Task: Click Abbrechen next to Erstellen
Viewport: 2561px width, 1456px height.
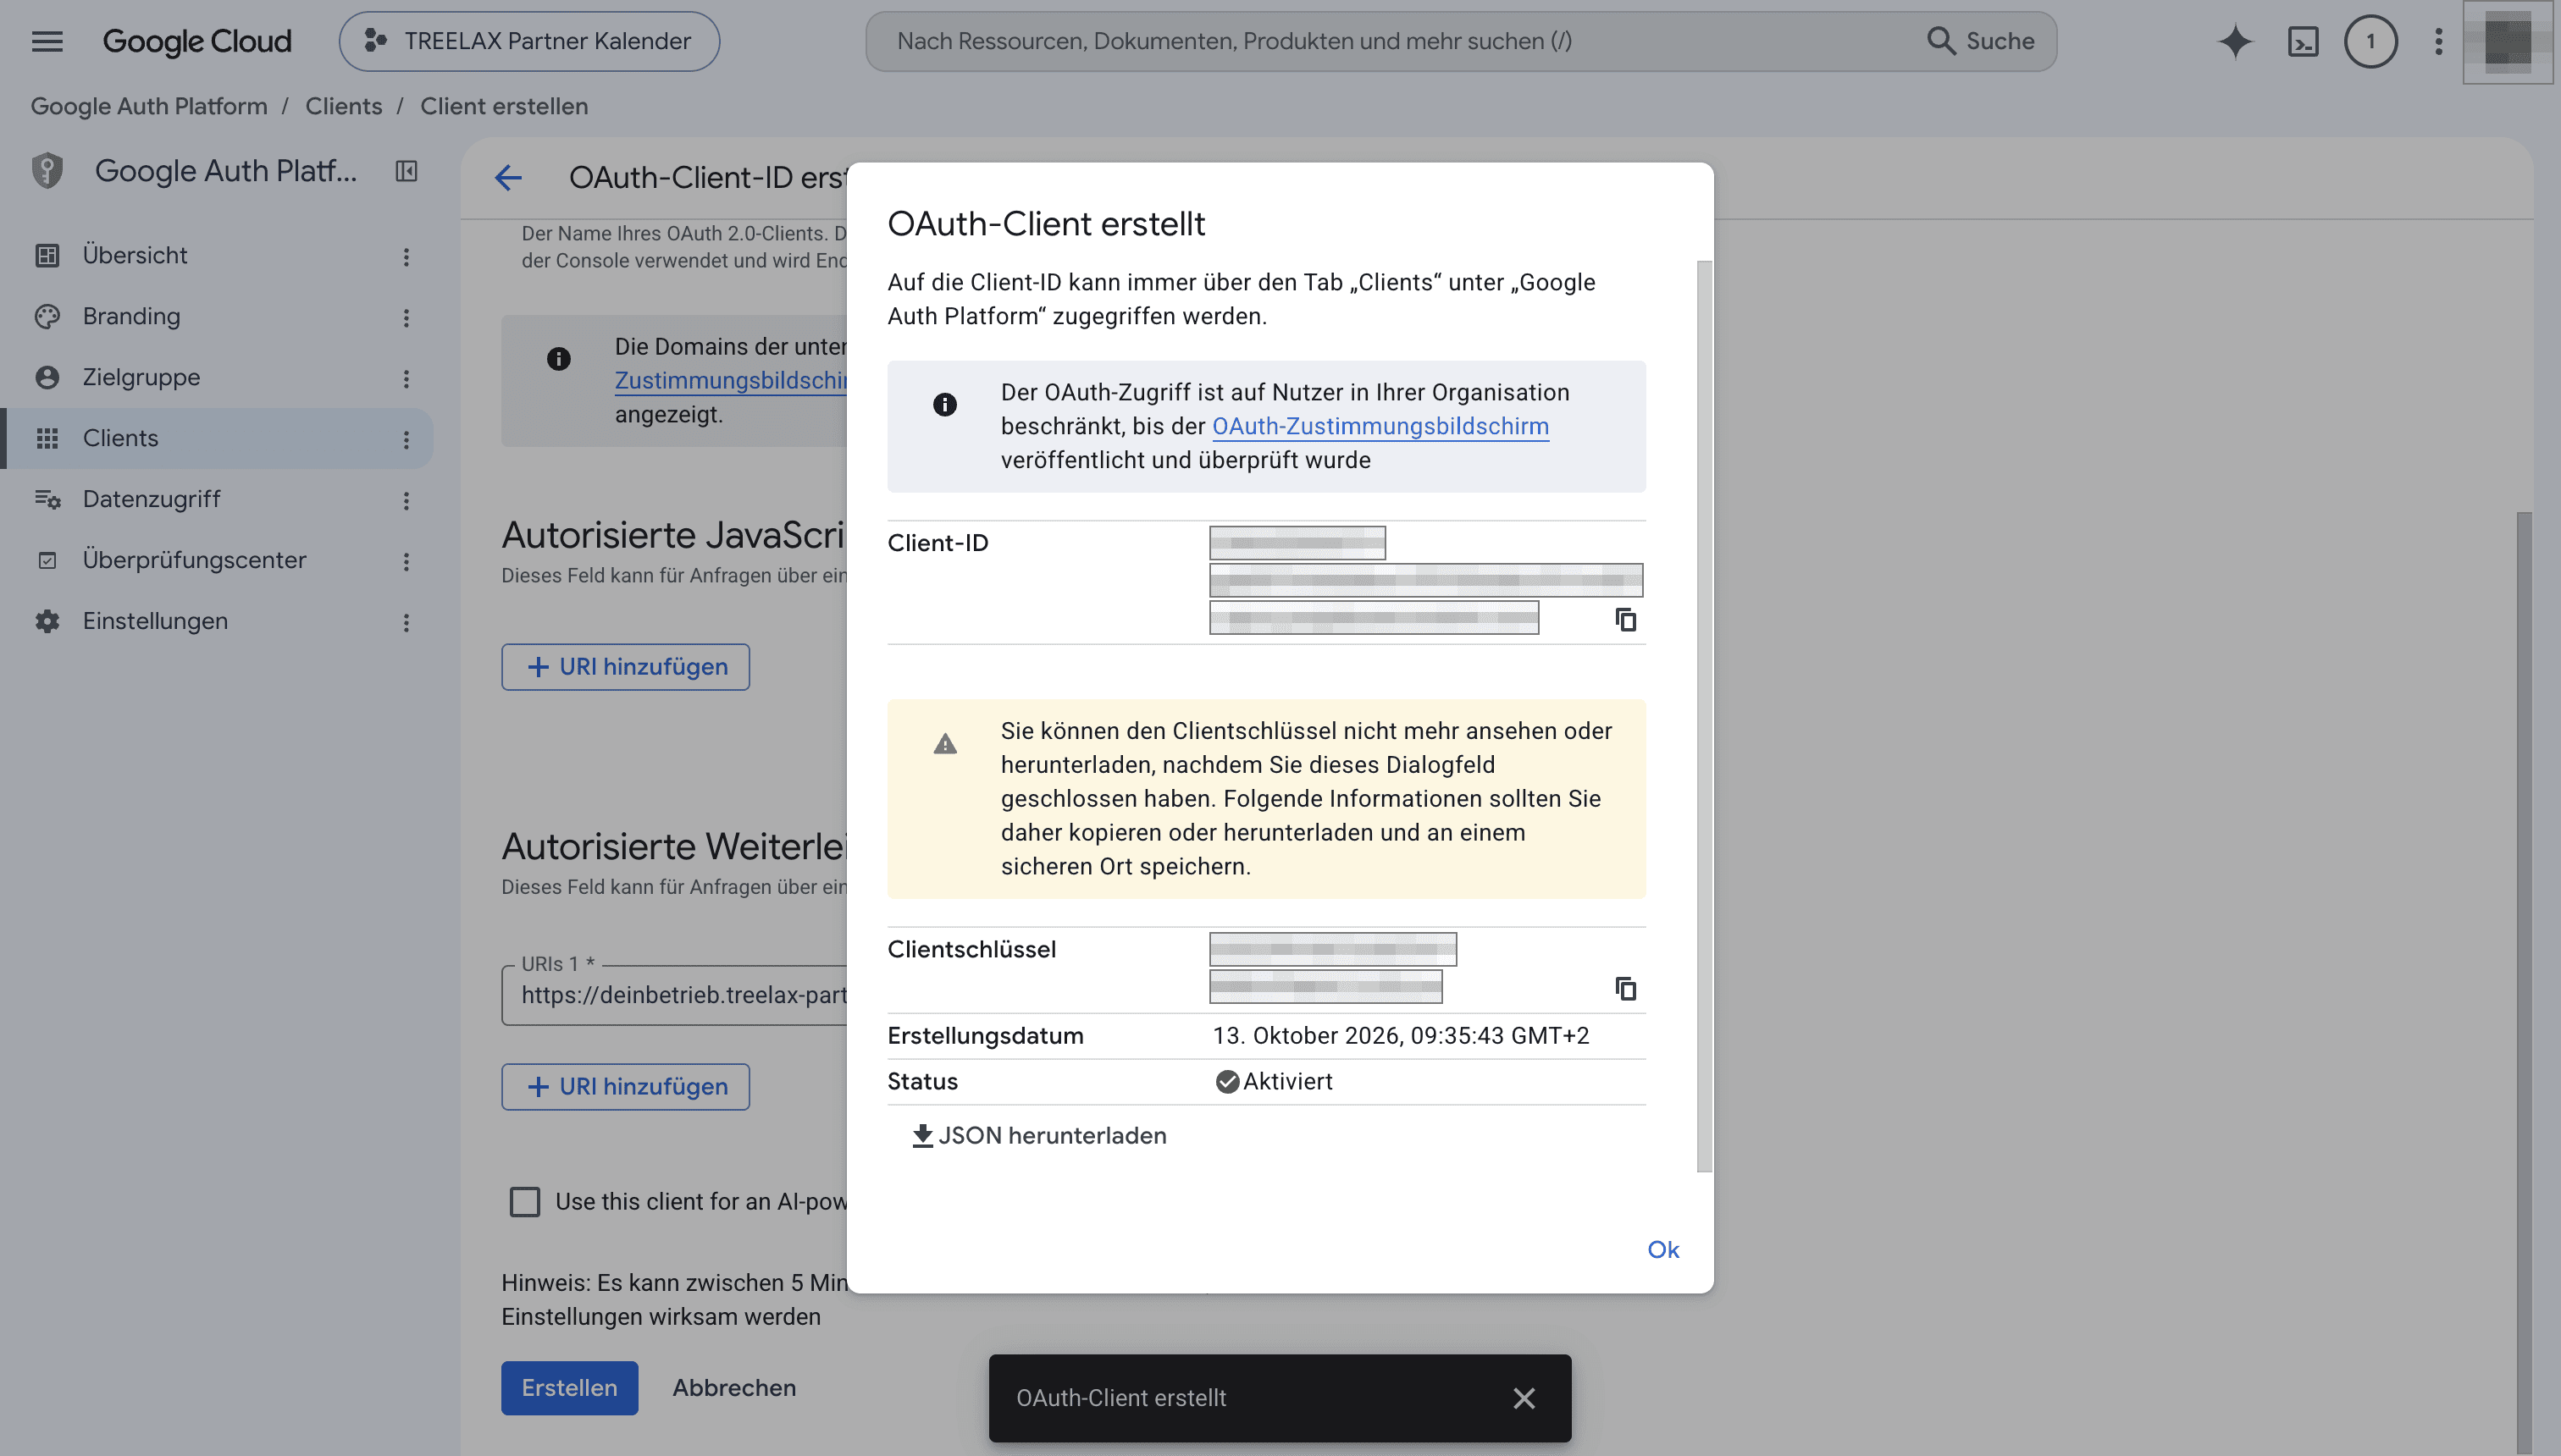Action: point(734,1388)
